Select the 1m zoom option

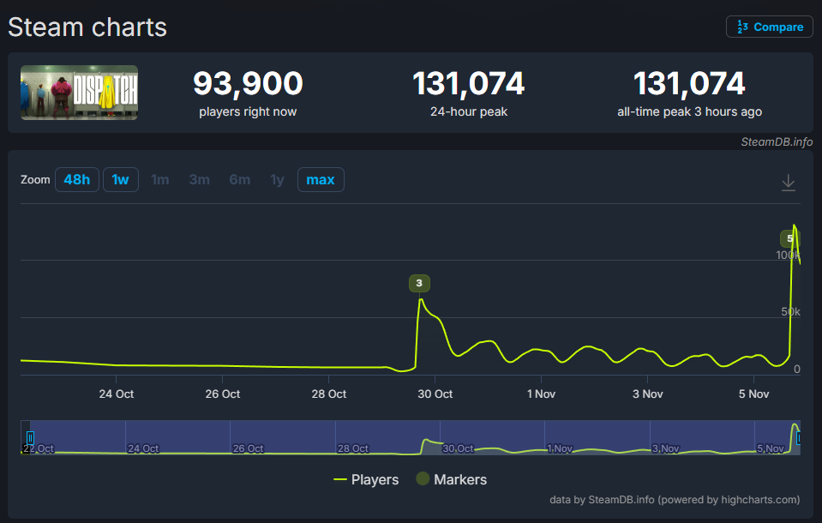[160, 180]
